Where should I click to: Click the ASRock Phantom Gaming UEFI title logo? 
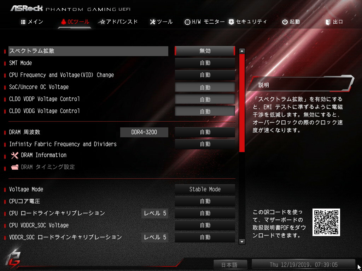(70, 8)
